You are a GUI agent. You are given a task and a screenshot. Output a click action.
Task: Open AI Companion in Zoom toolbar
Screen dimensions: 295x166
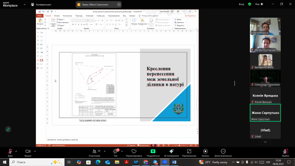click(x=171, y=153)
